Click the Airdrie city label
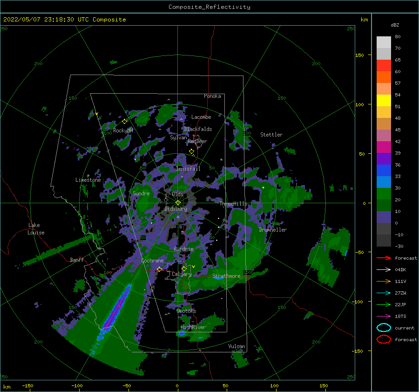The width and height of the screenshot is (419, 392). click(x=183, y=249)
